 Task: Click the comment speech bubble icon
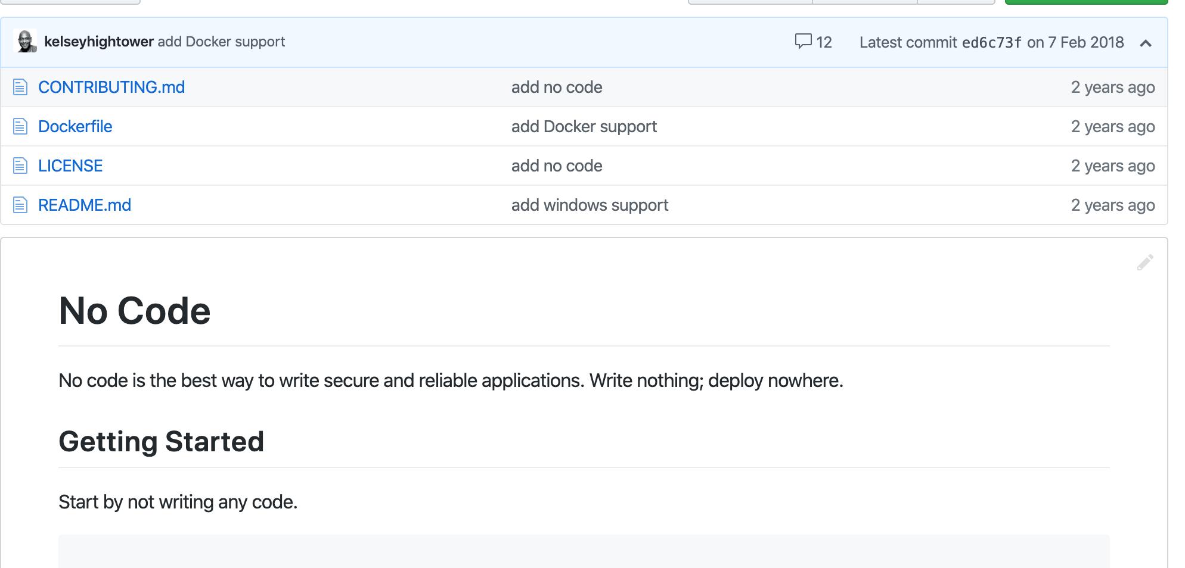[x=803, y=42]
